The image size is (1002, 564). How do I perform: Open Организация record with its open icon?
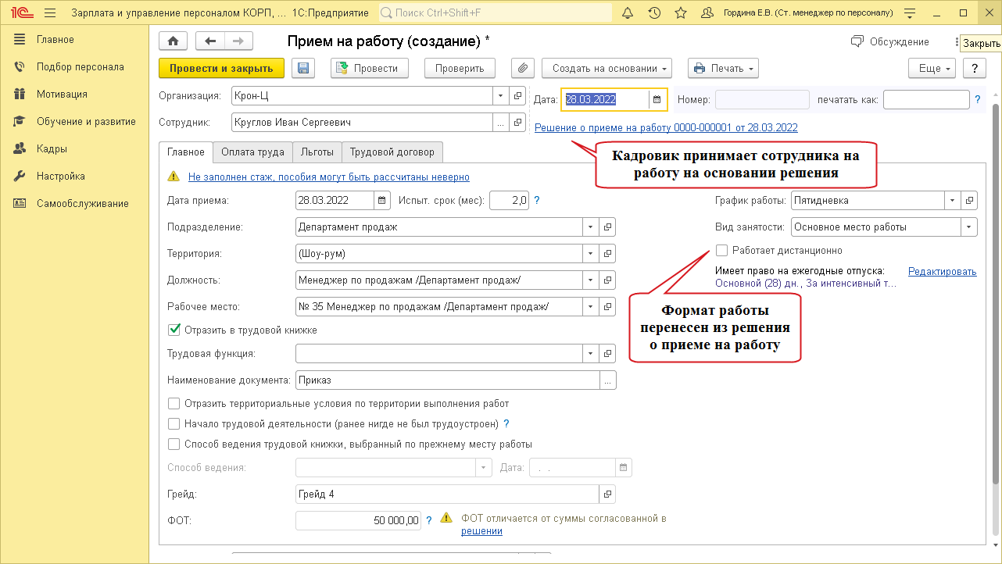(x=517, y=96)
